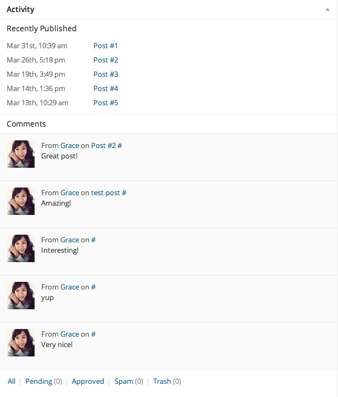Click Grace's avatar on the "yup" comment
The image size is (338, 397).
click(x=21, y=296)
